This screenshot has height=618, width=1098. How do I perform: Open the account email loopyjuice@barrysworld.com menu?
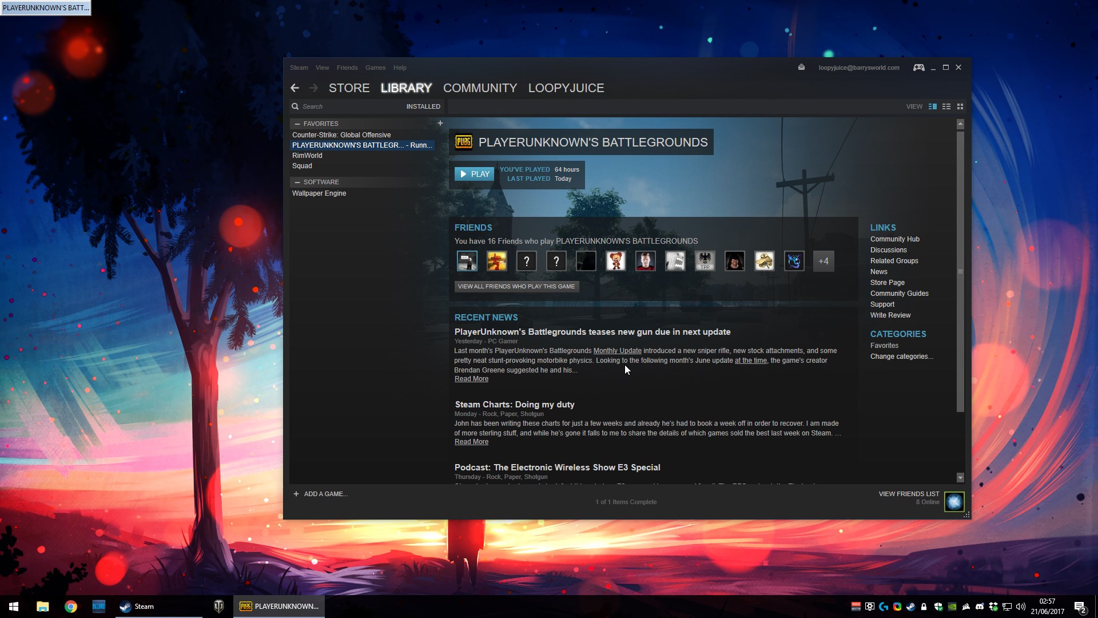pos(858,68)
